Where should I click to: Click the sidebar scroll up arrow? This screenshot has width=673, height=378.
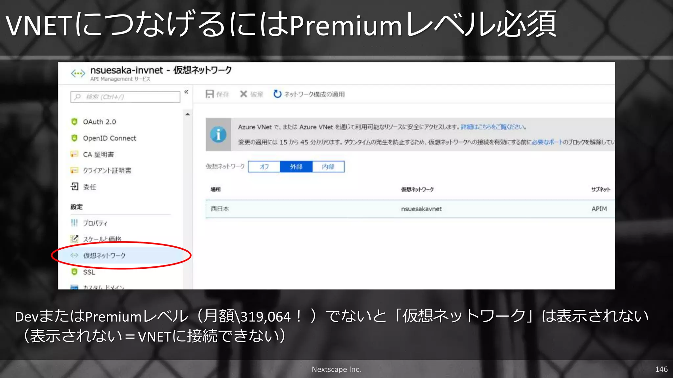pos(188,114)
